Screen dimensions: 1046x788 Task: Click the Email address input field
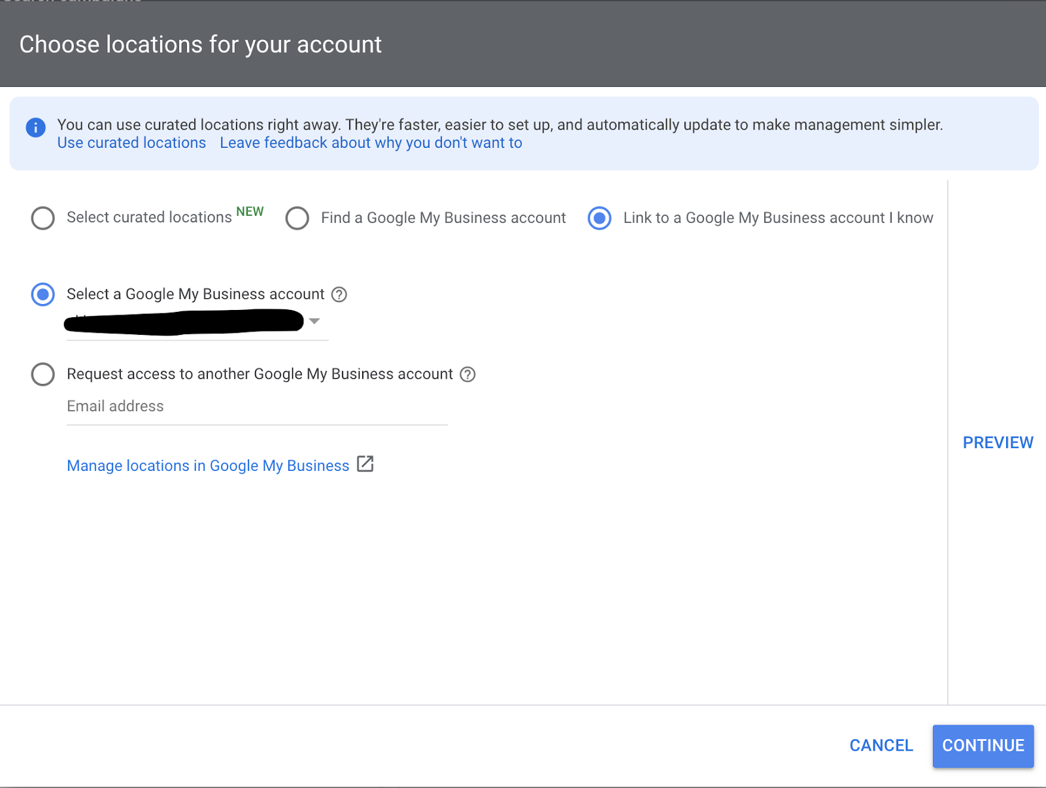coord(256,407)
